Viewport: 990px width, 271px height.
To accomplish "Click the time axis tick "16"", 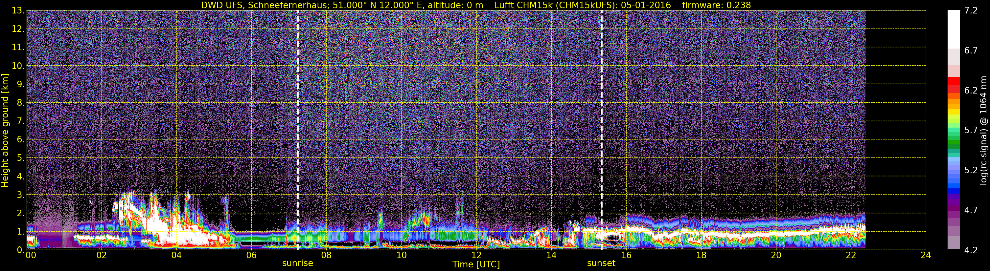I will (626, 256).
